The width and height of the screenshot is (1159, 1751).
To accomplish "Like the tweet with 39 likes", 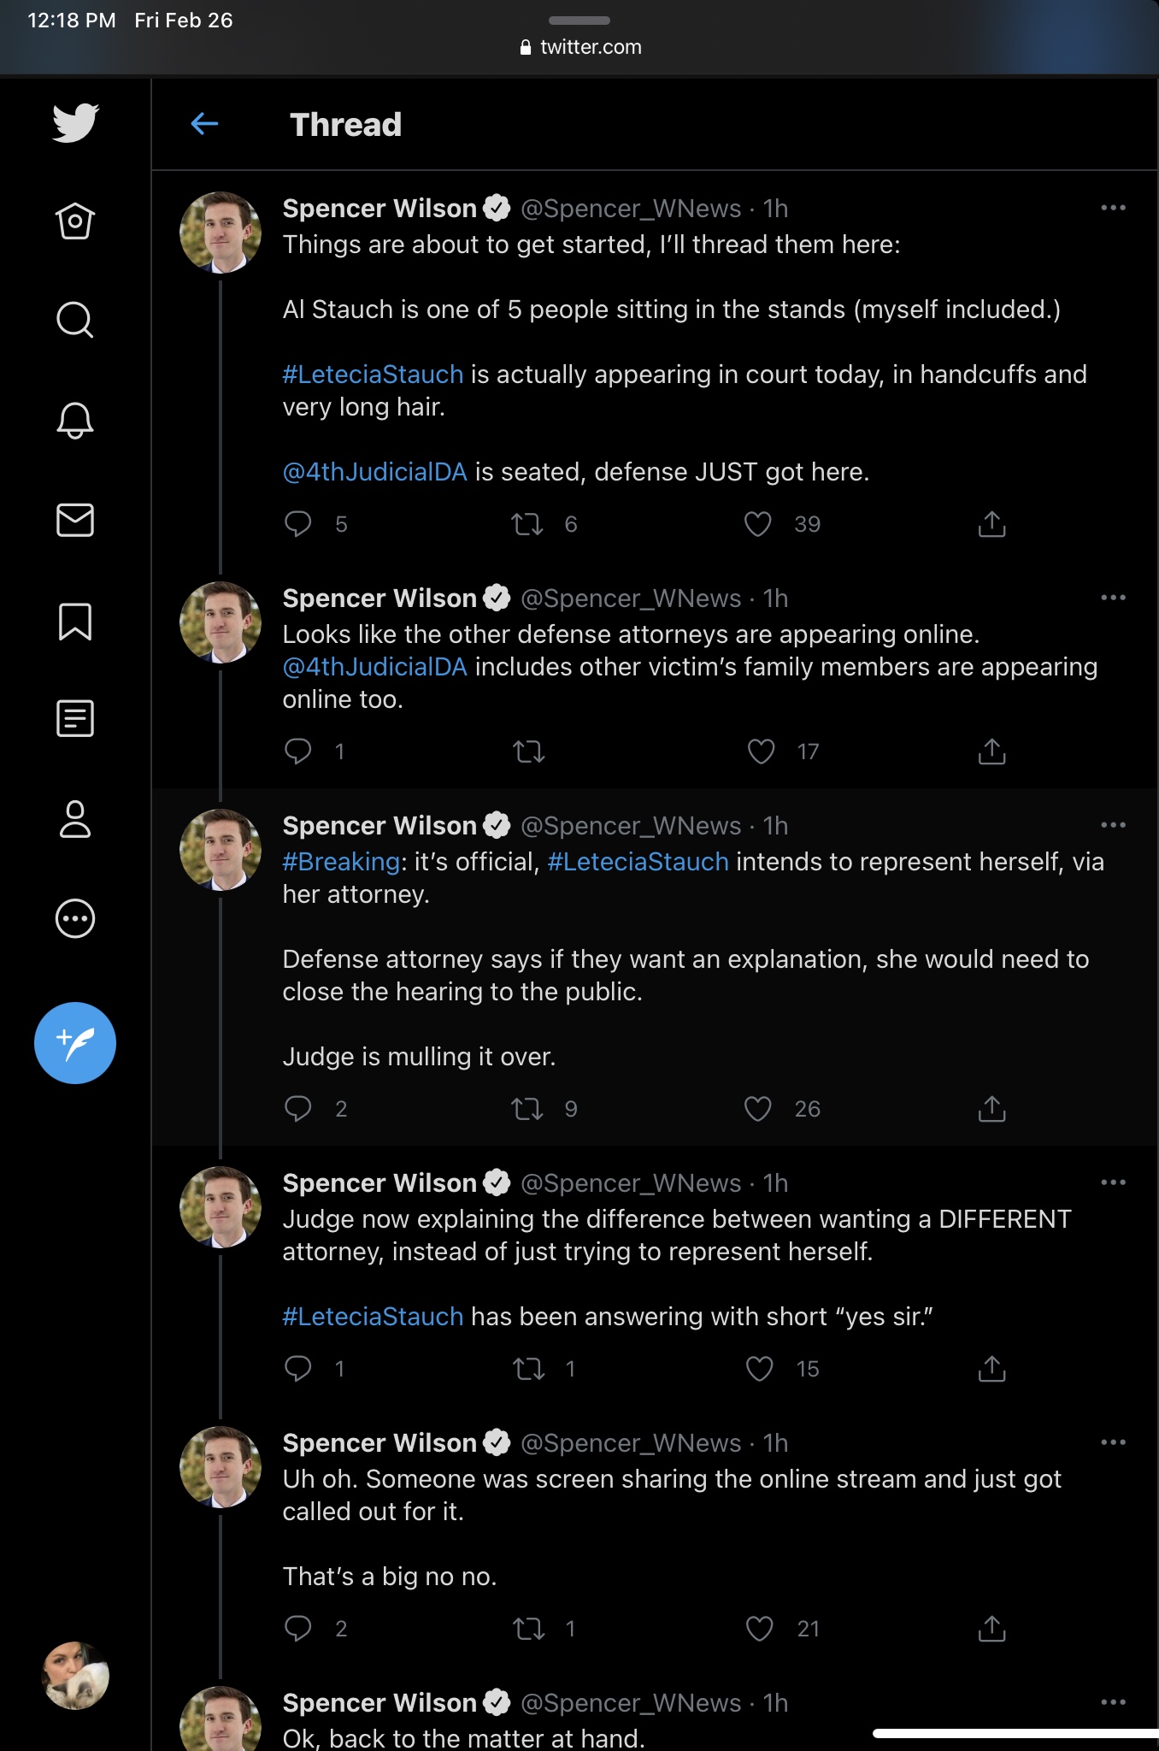I will pos(758,523).
